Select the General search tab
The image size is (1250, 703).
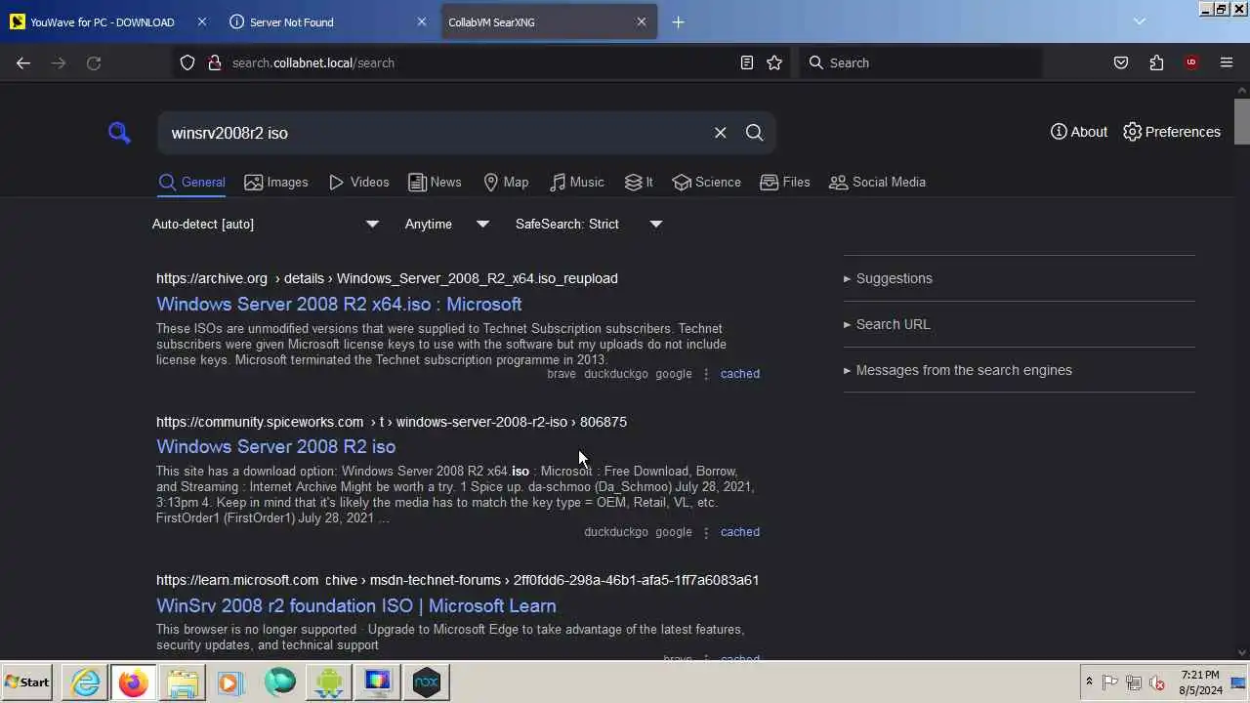(x=192, y=183)
